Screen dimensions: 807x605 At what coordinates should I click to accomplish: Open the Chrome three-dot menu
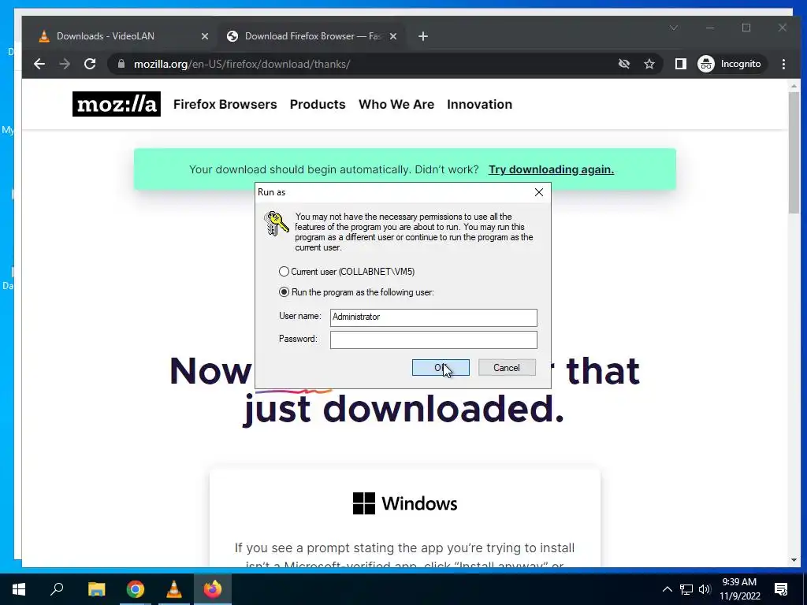(x=783, y=64)
